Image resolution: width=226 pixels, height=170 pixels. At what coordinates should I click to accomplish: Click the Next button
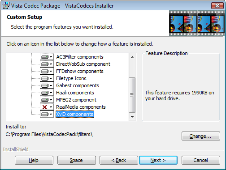(158, 160)
